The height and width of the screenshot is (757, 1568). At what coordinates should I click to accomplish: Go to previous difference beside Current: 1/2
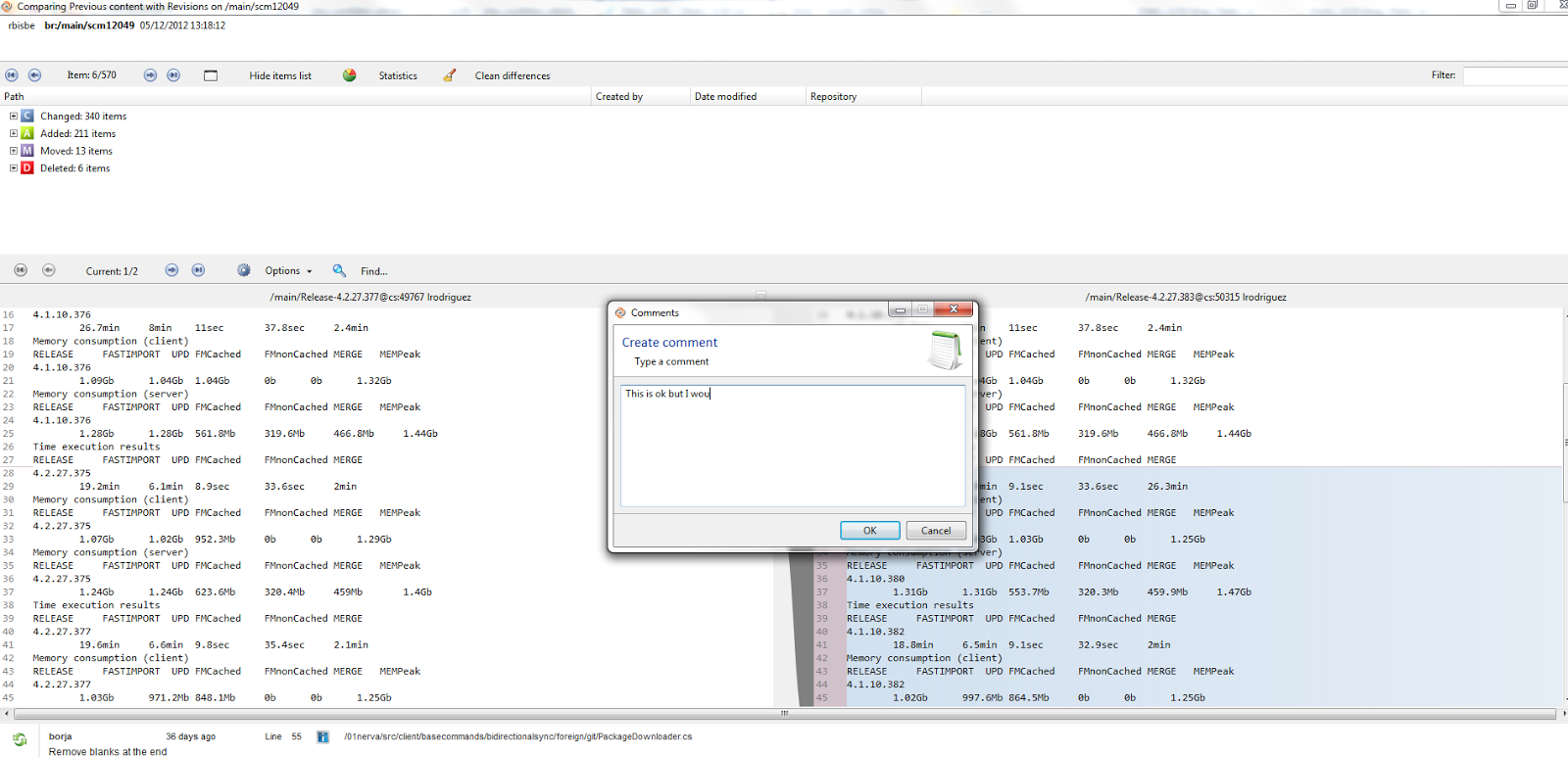tap(49, 270)
